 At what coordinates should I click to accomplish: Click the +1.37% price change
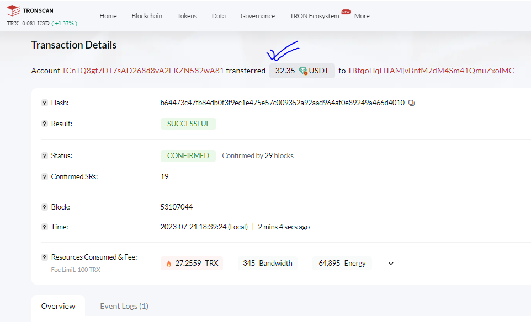65,23
